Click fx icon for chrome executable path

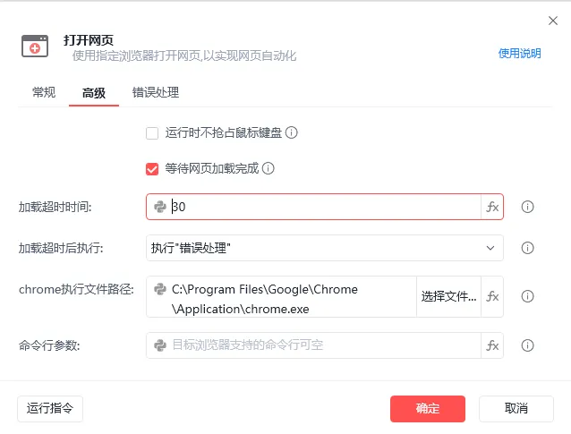click(492, 296)
